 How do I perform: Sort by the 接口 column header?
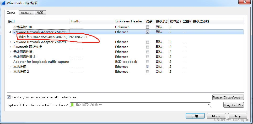39,21
